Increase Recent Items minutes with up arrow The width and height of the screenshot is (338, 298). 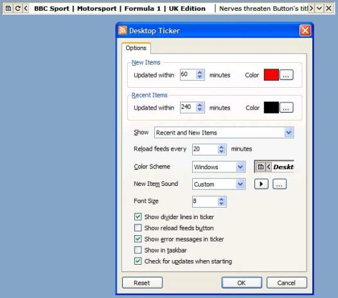point(200,105)
